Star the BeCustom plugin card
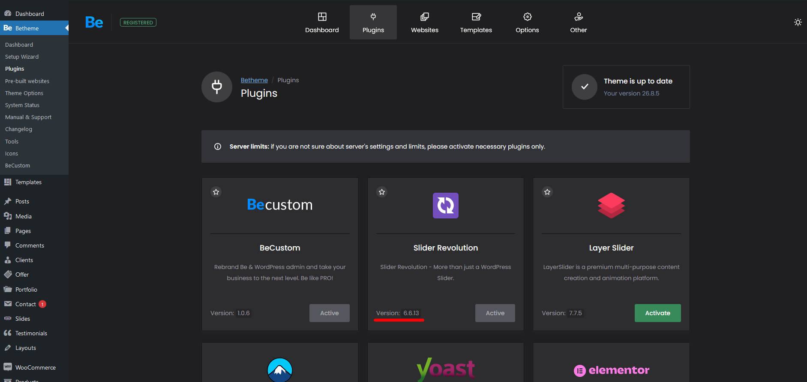 (x=216, y=192)
